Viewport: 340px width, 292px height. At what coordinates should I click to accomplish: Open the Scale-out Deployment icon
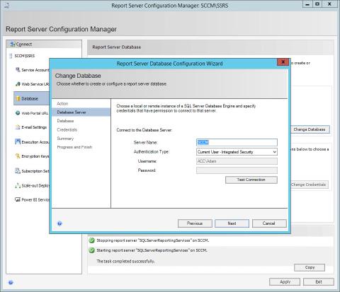coord(18,185)
